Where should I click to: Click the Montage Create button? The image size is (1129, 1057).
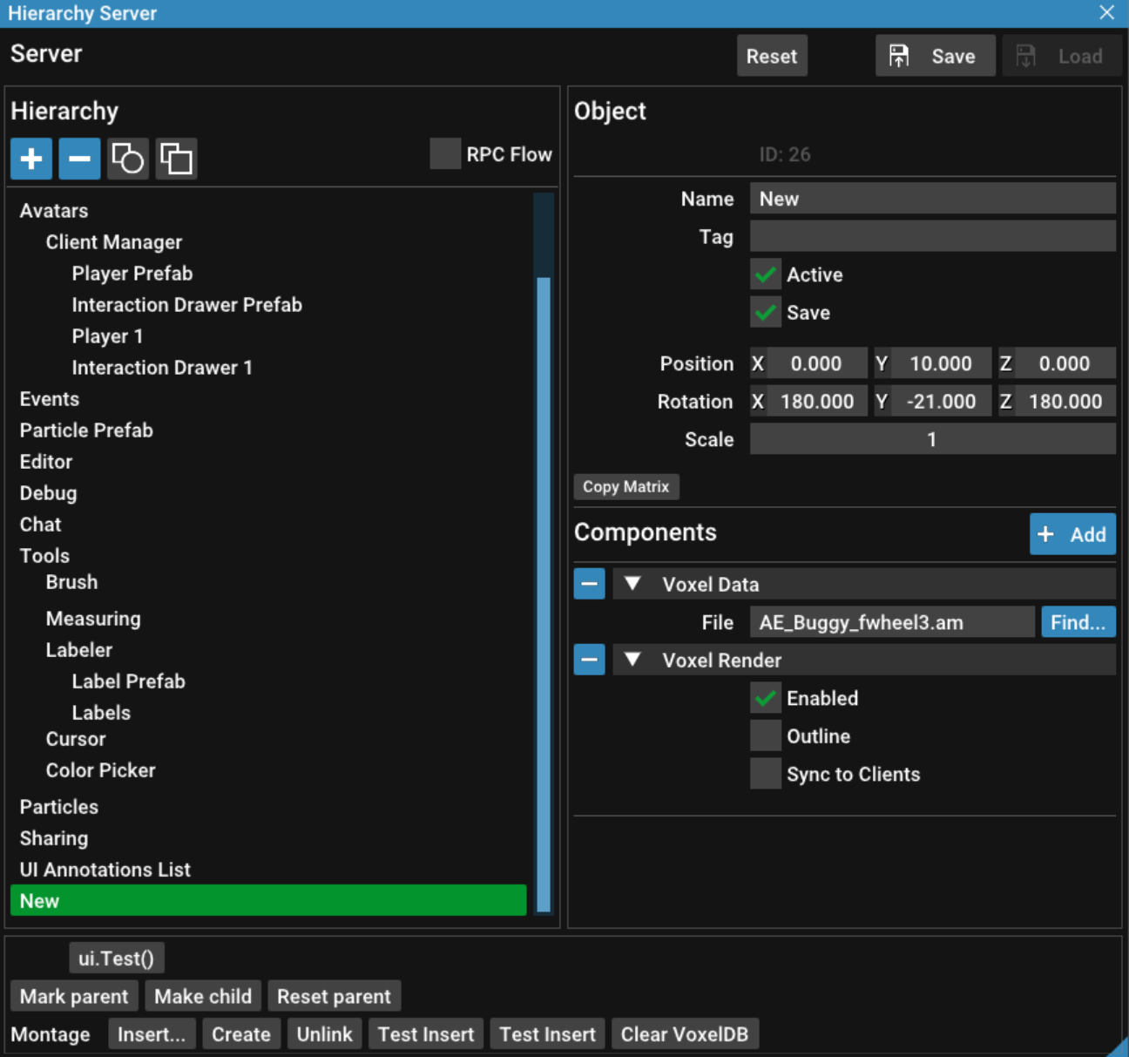[x=241, y=1034]
